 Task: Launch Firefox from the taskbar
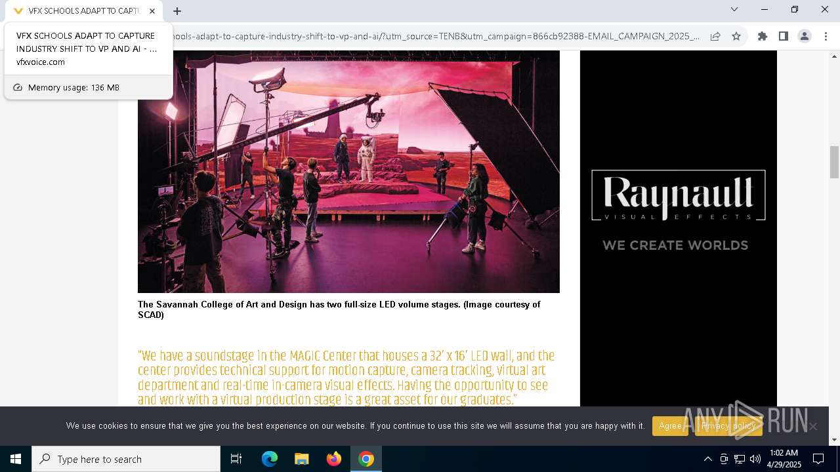pyautogui.click(x=334, y=459)
